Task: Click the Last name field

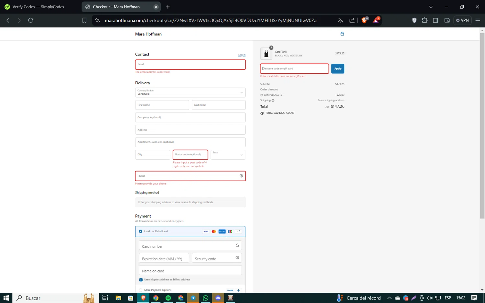Action: coord(219,105)
